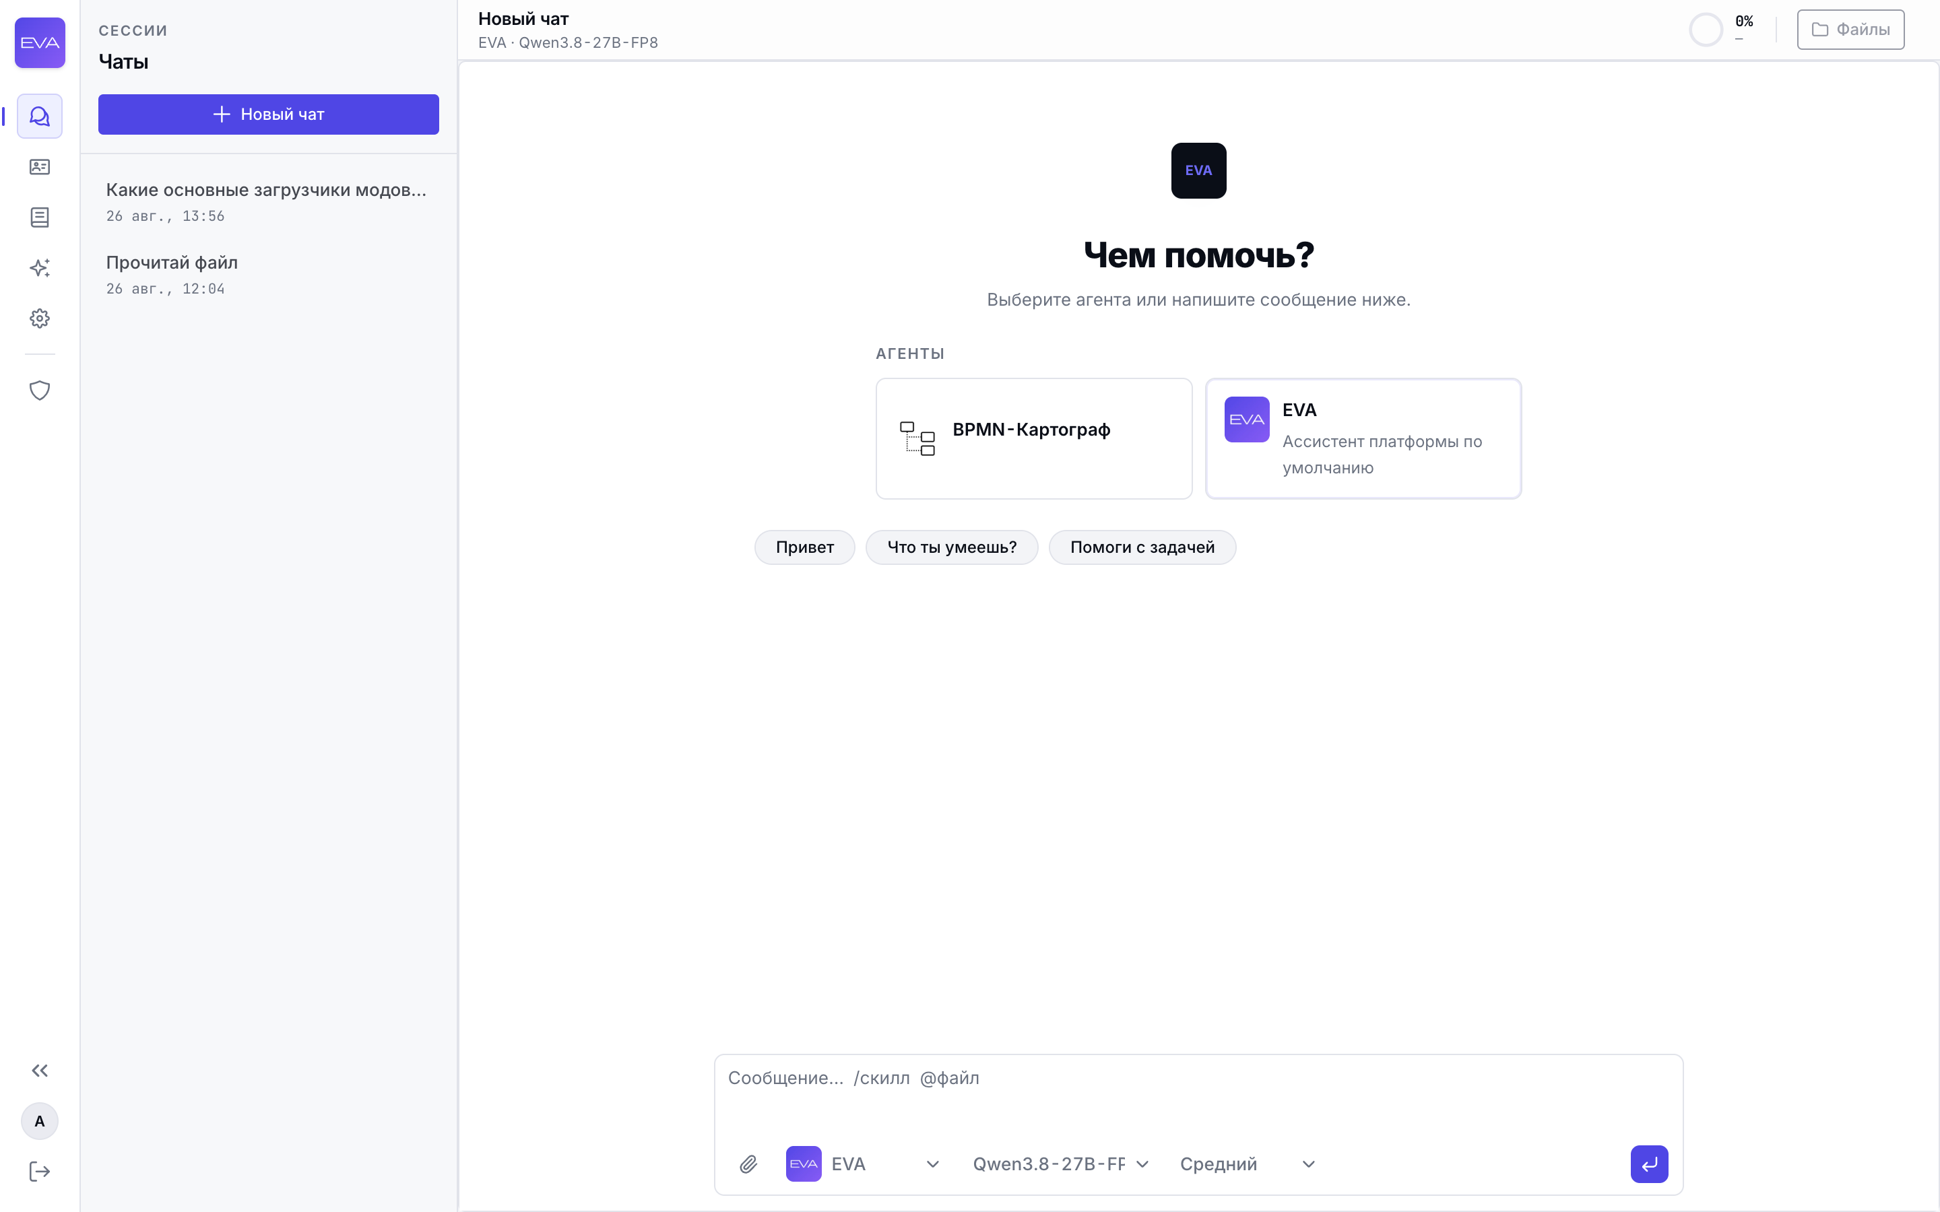Viewport: 1940px width, 1212px height.
Task: Click the logout icon at bottom left
Action: [39, 1172]
